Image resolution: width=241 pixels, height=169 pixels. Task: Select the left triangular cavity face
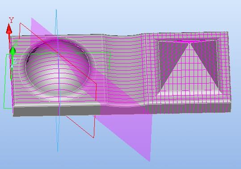pyautogui.click(x=171, y=61)
